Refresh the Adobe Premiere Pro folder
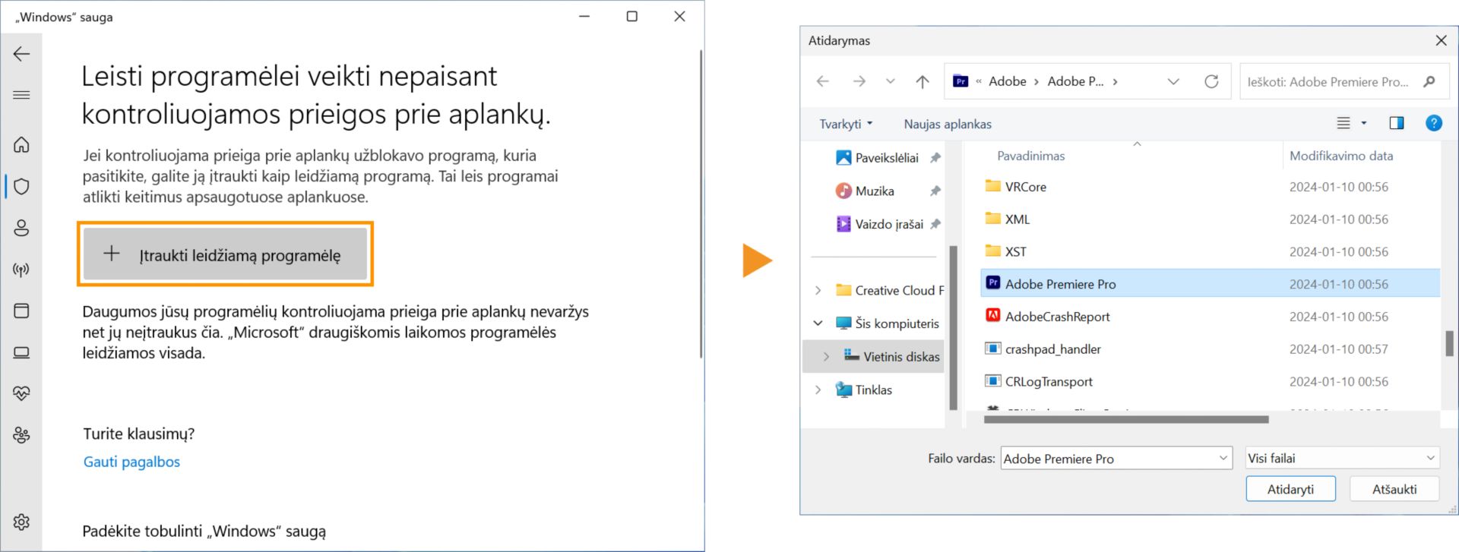 [1211, 81]
